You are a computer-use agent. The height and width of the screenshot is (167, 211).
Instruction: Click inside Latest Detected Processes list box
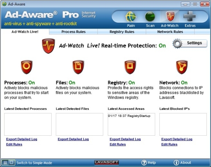tap(28, 124)
